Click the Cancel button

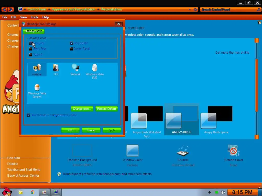(91, 130)
